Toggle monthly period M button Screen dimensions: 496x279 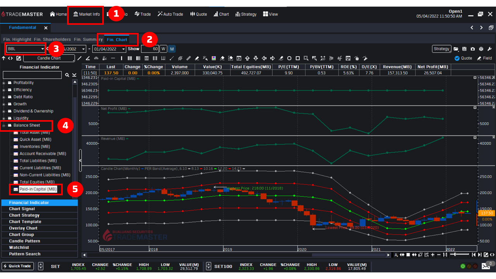[x=172, y=49]
